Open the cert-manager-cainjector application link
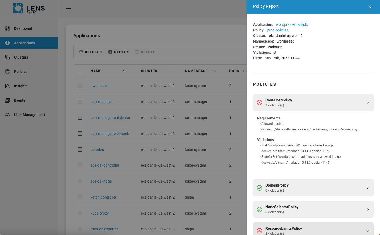This screenshot has width=380, height=235. 110,118
